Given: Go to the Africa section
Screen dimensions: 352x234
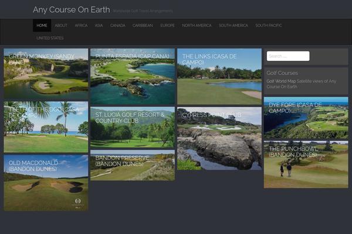Looking at the screenshot, I should click(x=81, y=26).
